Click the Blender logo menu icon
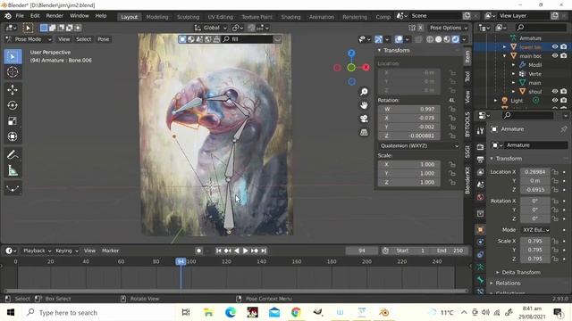The image size is (572, 321). tap(8, 16)
